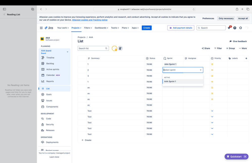Reload the page in address bar
252x163 pixels.
click(x=194, y=9)
